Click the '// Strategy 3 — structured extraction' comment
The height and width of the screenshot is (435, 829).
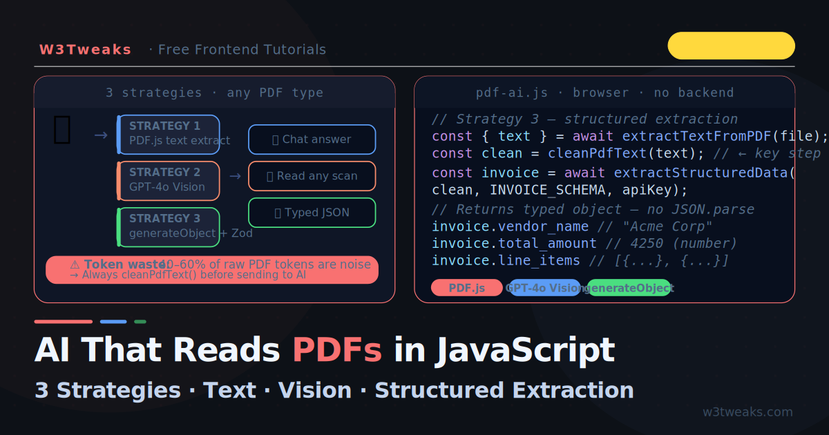[585, 119]
